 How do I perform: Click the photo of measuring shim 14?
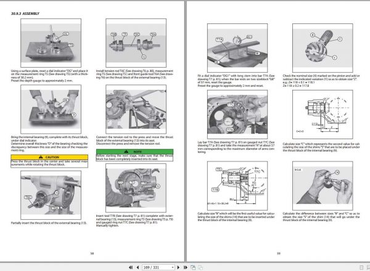tap(323, 185)
